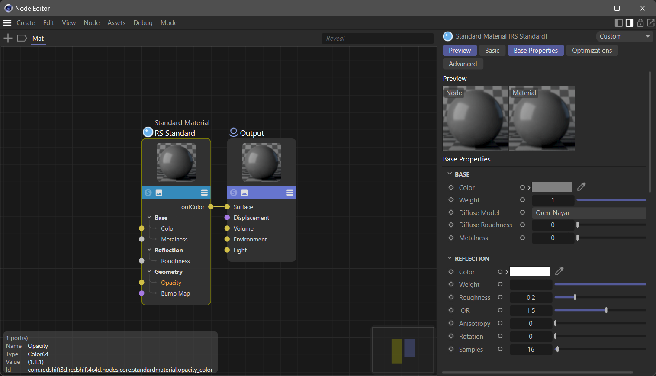Viewport: 656px width, 376px height.
Task: Click the Standard Material icon in attribute header
Action: (448, 36)
